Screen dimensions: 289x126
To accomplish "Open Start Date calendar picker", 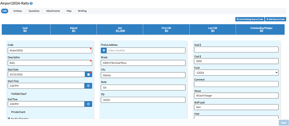I will point(88,74).
